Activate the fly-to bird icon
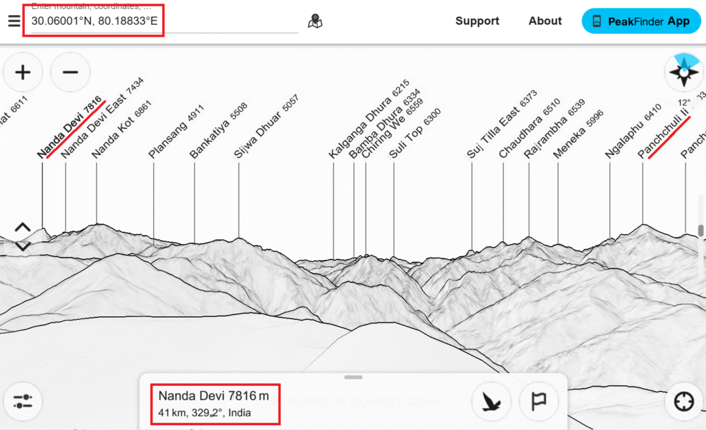Screen dimensions: 706x430 [491, 402]
